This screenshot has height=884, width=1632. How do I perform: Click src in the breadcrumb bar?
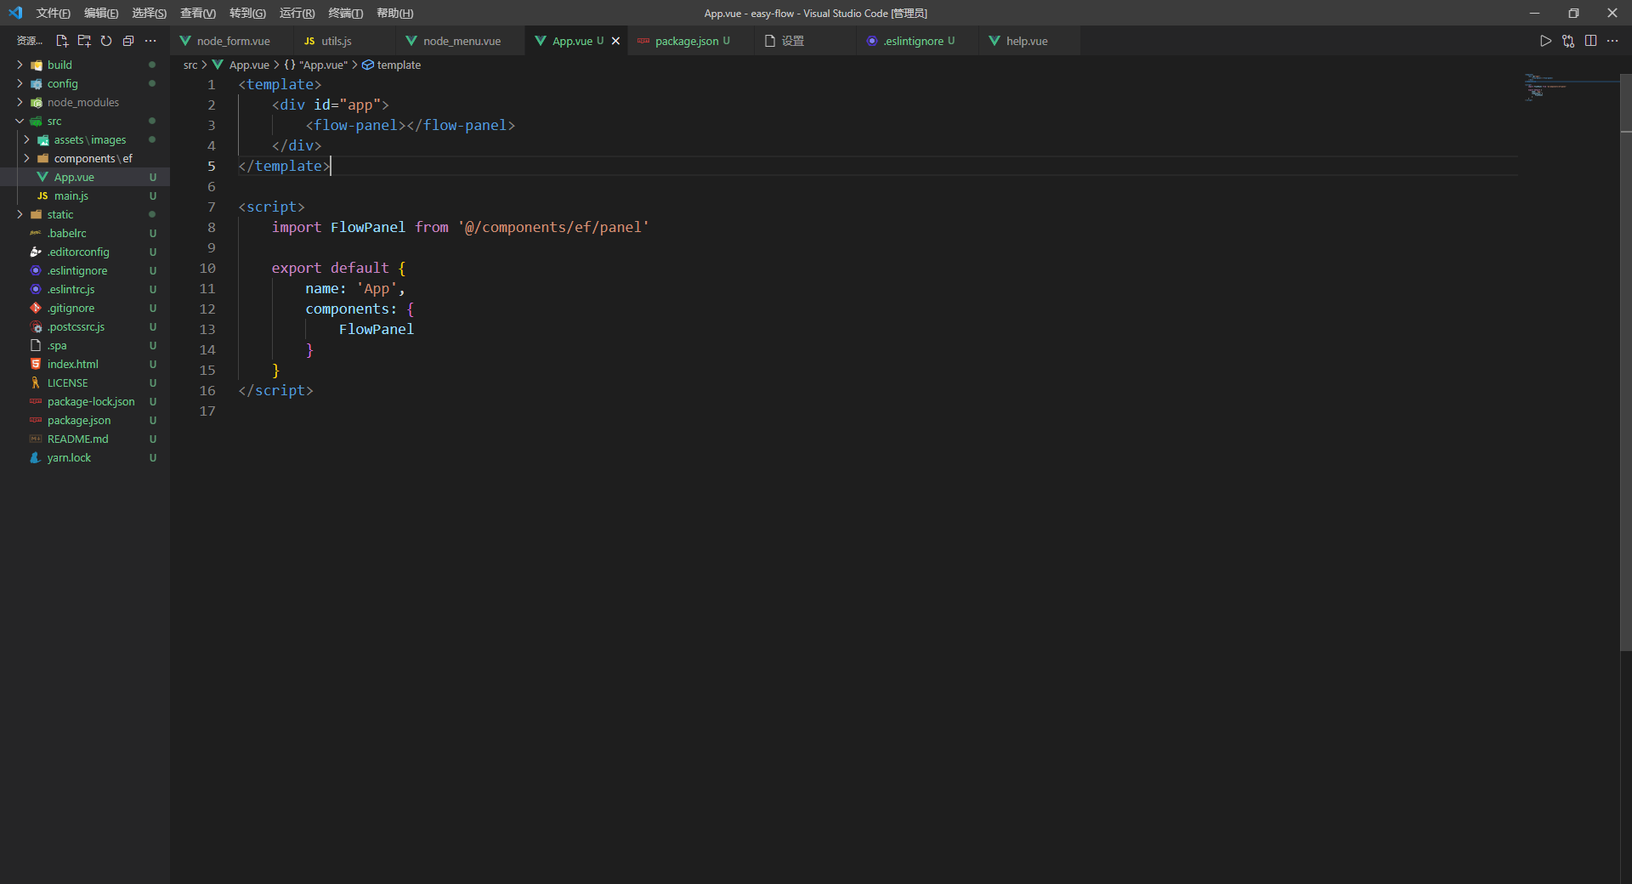click(190, 65)
